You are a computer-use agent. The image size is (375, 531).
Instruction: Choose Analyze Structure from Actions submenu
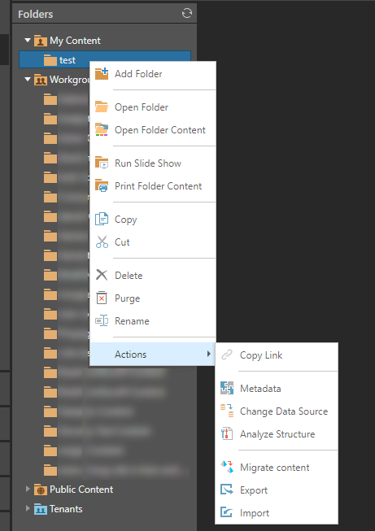point(277,433)
